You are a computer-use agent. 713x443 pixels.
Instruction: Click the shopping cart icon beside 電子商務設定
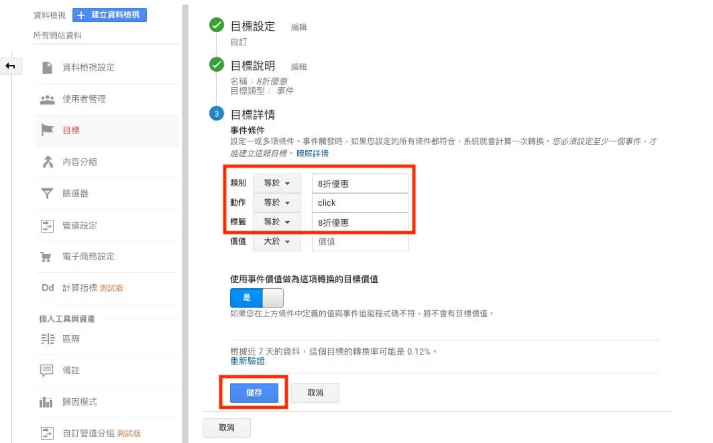(46, 257)
